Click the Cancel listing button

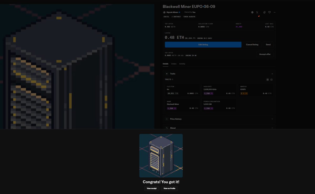[252, 44]
